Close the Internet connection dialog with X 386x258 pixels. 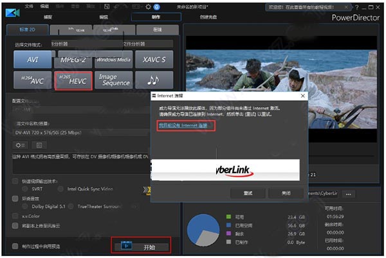[303, 96]
